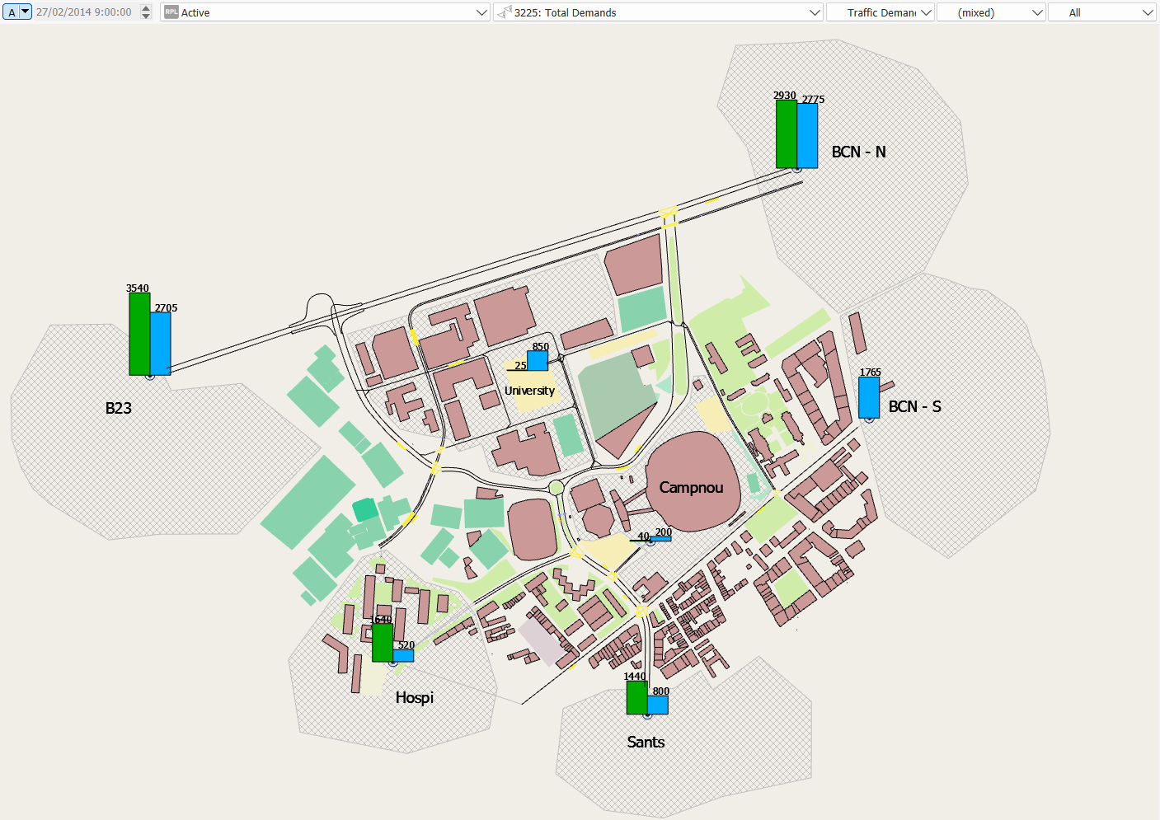The width and height of the screenshot is (1160, 820).
Task: Select the green 3540 bar at B23
Action: pos(139,334)
